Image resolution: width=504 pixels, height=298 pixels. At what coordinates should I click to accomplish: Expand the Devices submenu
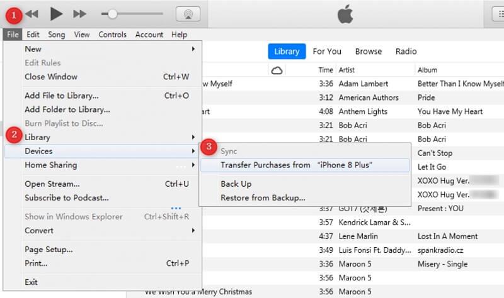(103, 151)
